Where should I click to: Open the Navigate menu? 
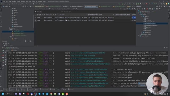click(x=14, y=1)
